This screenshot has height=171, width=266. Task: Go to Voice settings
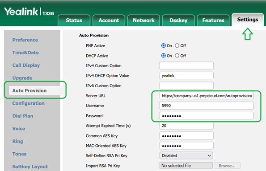coord(19,129)
